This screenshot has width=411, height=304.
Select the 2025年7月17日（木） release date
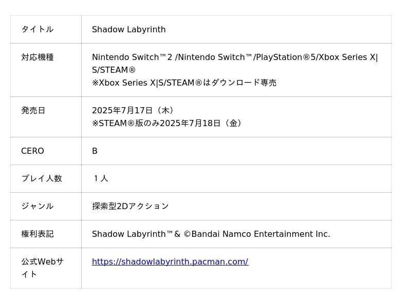pos(134,111)
